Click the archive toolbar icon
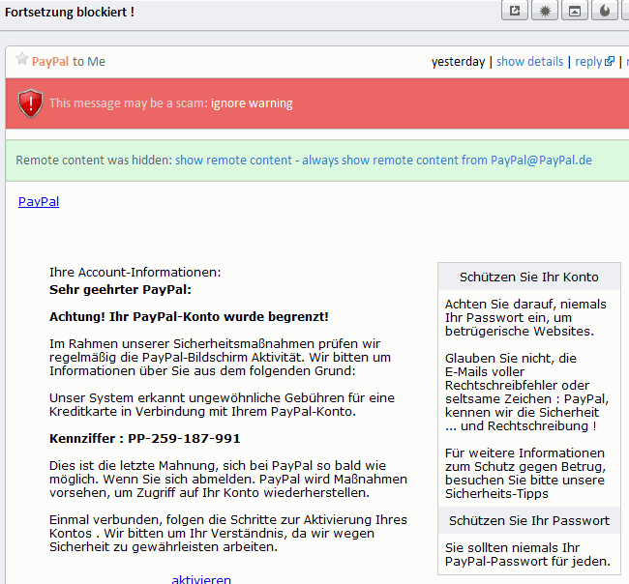 tap(575, 10)
